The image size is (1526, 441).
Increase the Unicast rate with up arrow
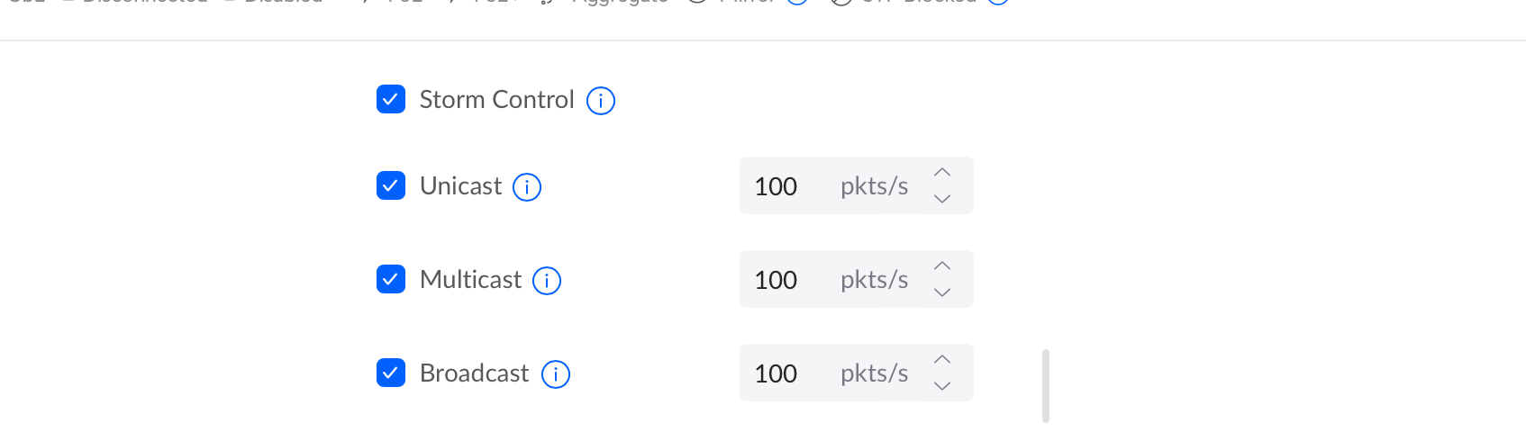point(942,172)
